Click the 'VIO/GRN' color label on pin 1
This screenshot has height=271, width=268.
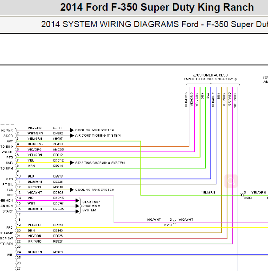point(35,128)
